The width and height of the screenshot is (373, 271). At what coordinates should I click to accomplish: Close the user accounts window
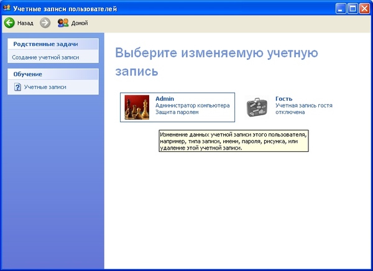point(365,9)
